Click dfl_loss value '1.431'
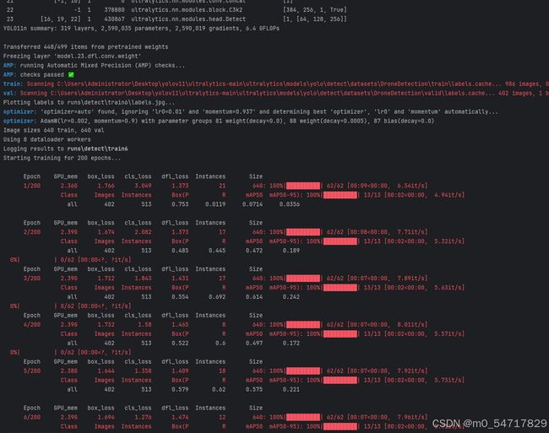Viewport: 549px width, 433px height. (x=180, y=279)
